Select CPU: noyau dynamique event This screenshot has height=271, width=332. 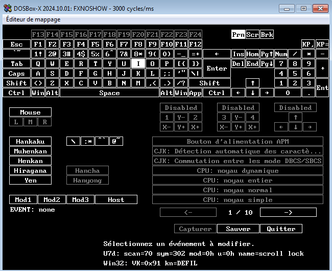[238, 171]
